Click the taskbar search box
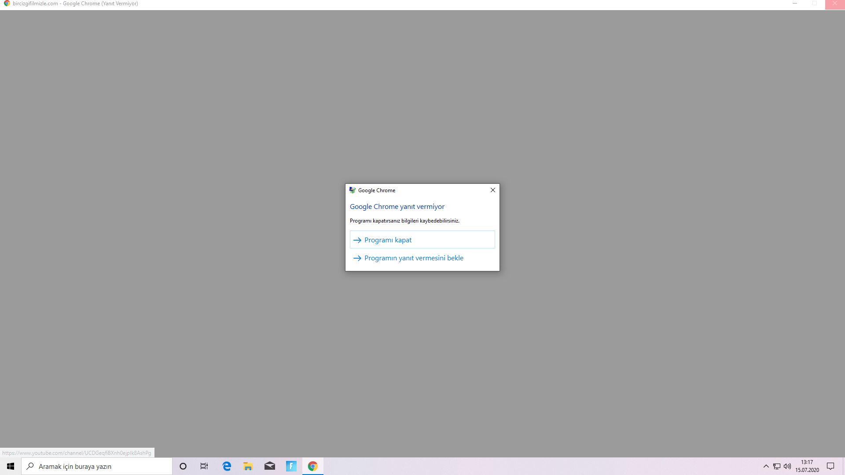This screenshot has height=475, width=845. 97,466
